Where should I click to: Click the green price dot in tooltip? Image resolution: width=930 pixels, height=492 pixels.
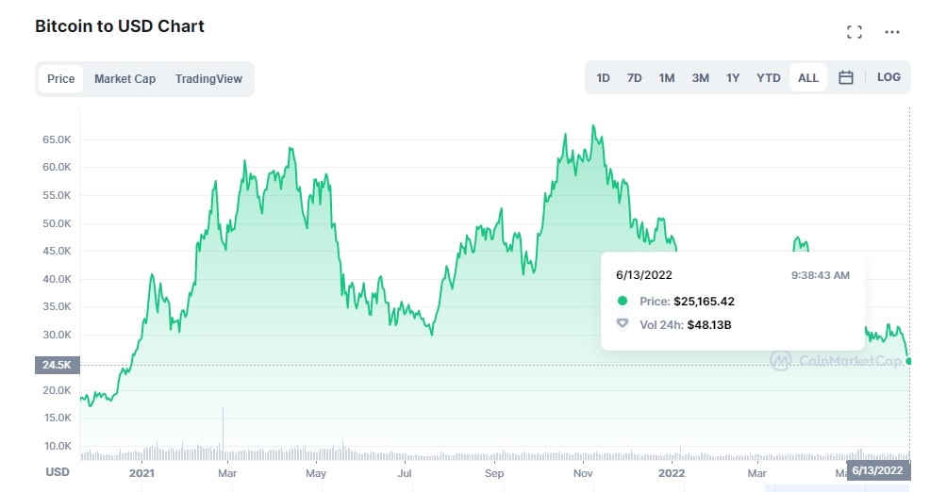coord(623,301)
